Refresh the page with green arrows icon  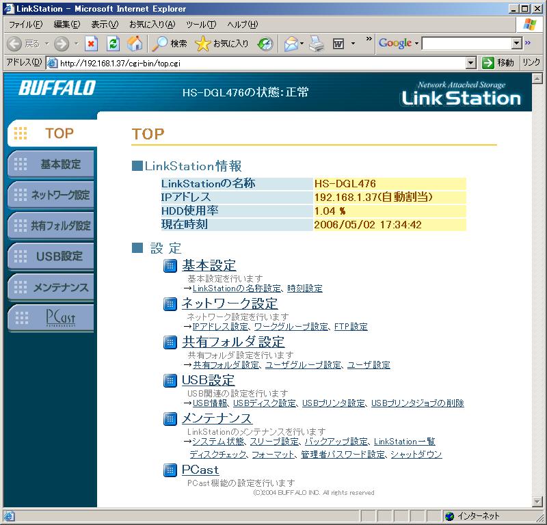pyautogui.click(x=113, y=44)
